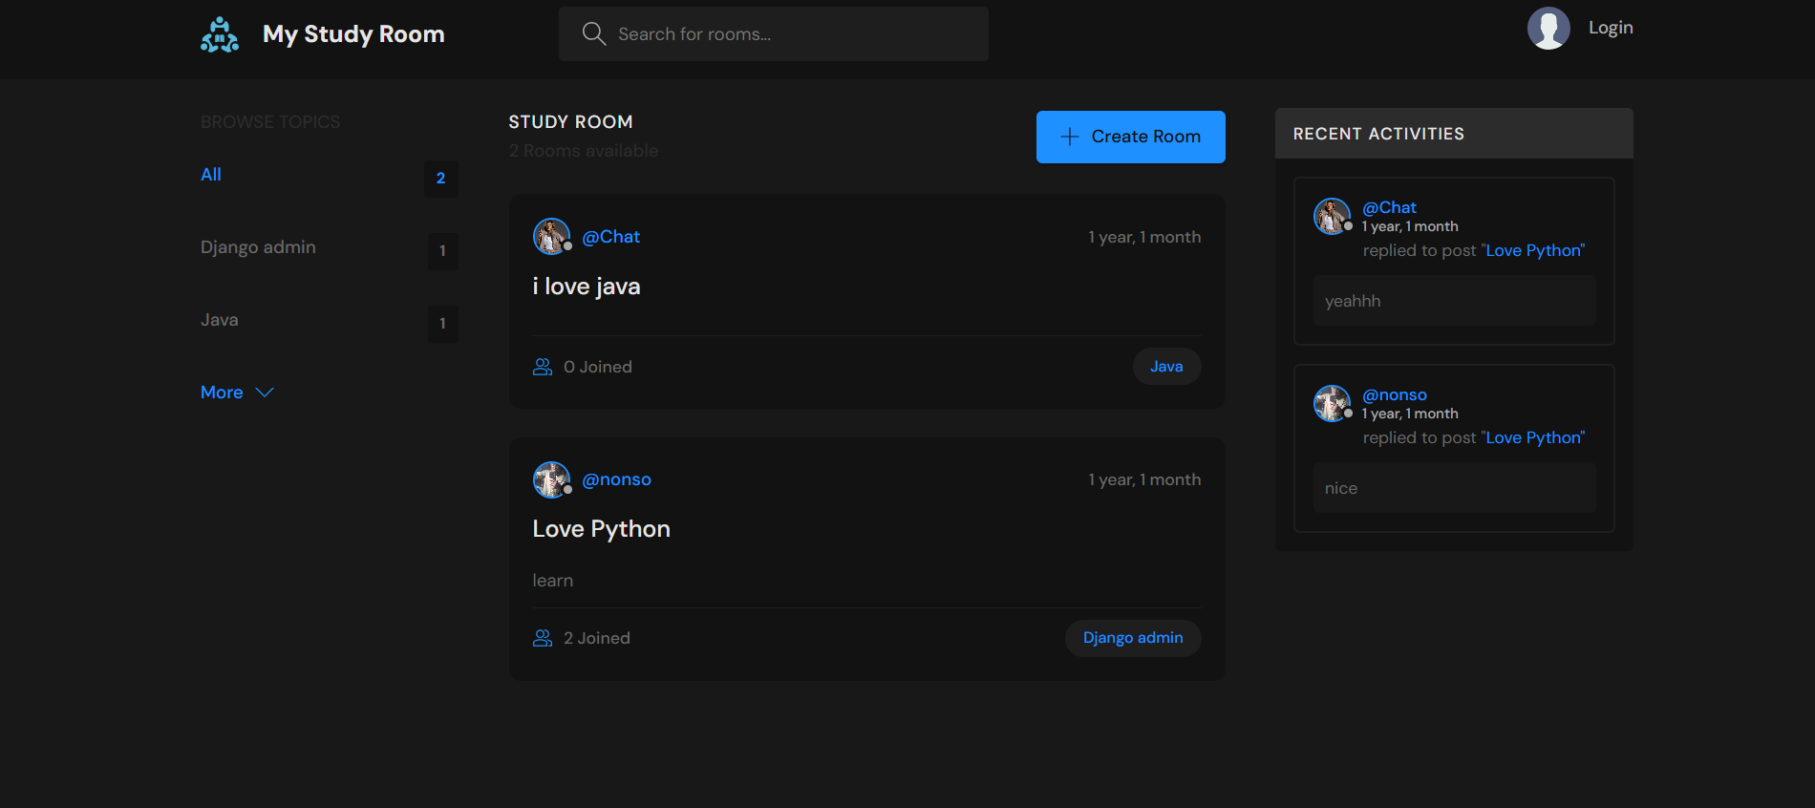Click the people icon beside 2 Joined
1815x808 pixels.
click(543, 638)
